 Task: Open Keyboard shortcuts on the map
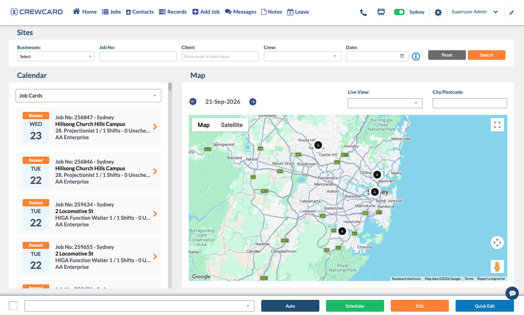tap(406, 279)
